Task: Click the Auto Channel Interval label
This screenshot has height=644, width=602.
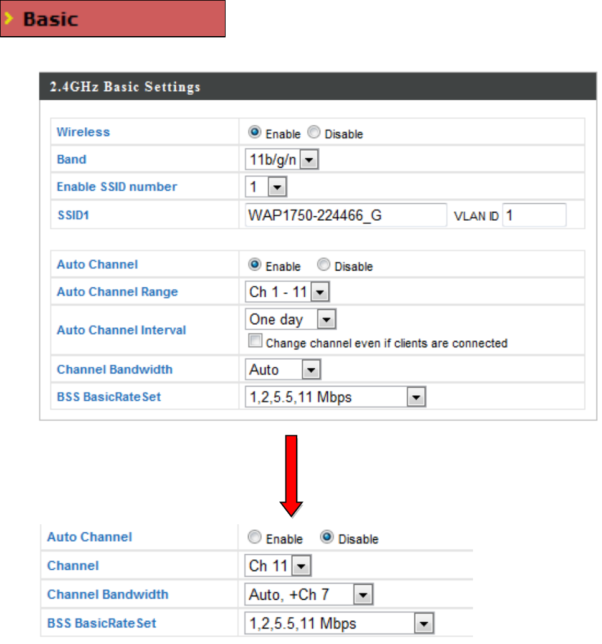Action: point(121,330)
